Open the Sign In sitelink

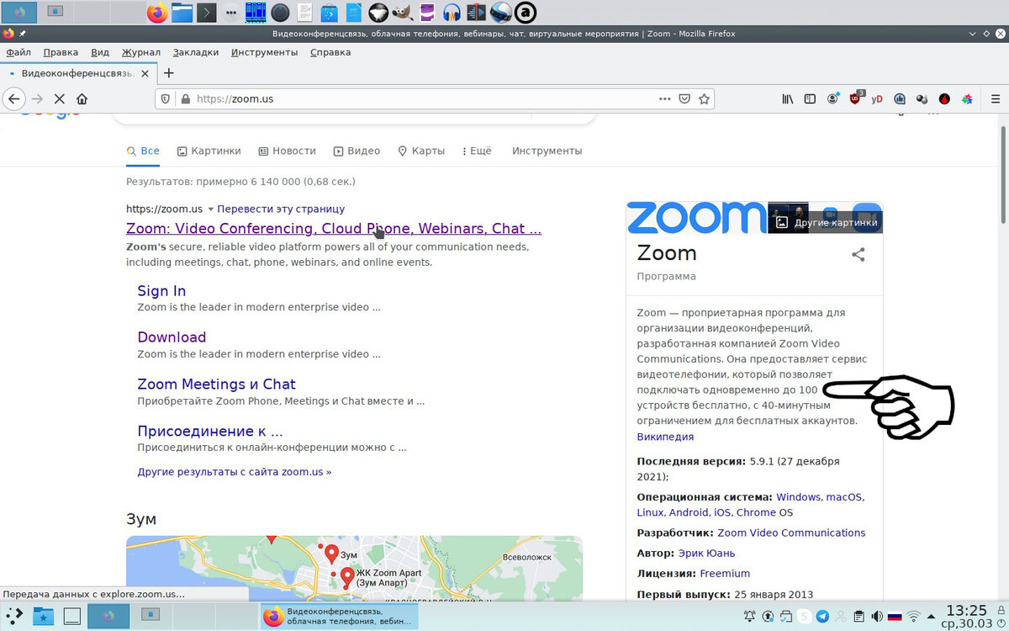point(161,291)
